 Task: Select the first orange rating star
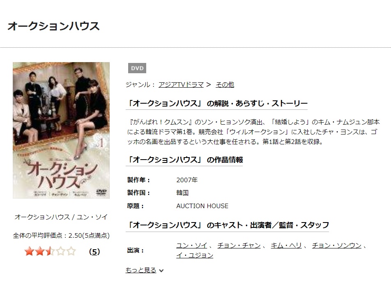(29, 251)
